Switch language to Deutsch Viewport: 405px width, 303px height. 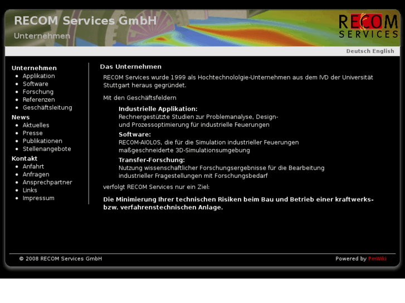(358, 51)
